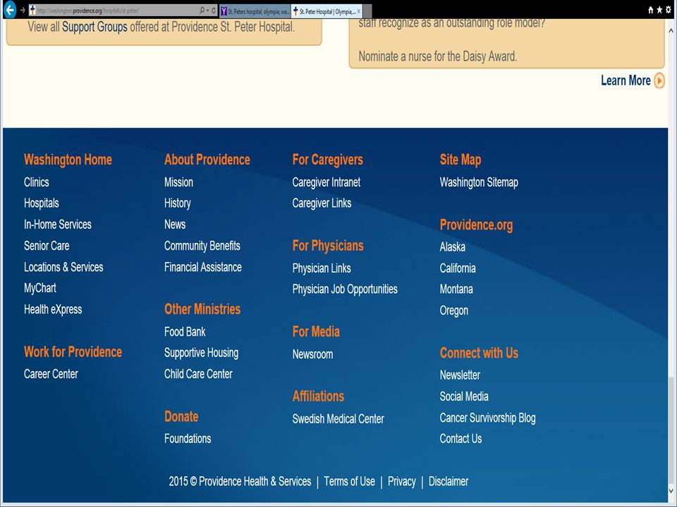Viewport: 677px width, 507px height.
Task: Open Swedish Medical Center link
Action: (x=338, y=419)
